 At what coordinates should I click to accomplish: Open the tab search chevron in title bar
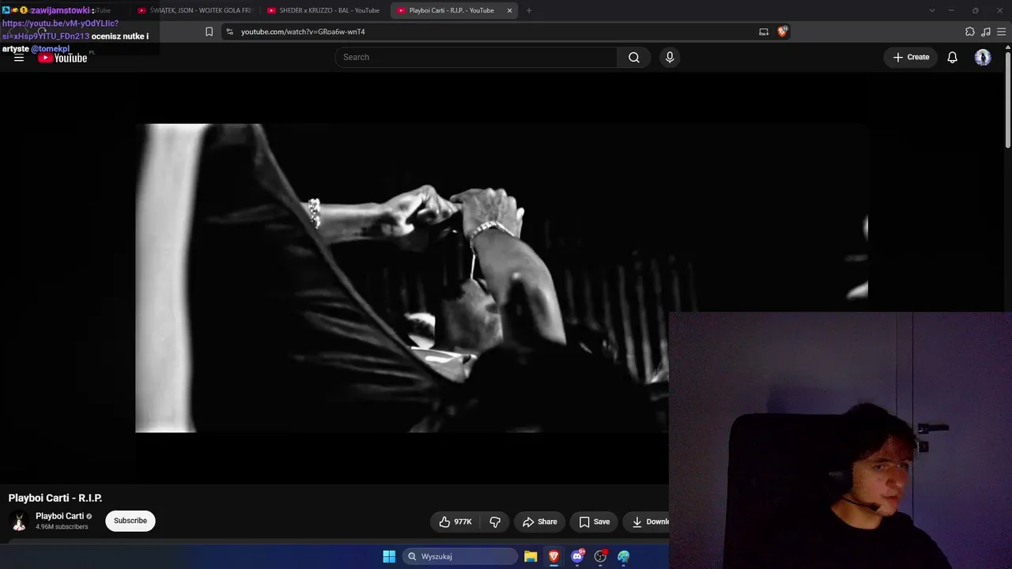coord(932,10)
